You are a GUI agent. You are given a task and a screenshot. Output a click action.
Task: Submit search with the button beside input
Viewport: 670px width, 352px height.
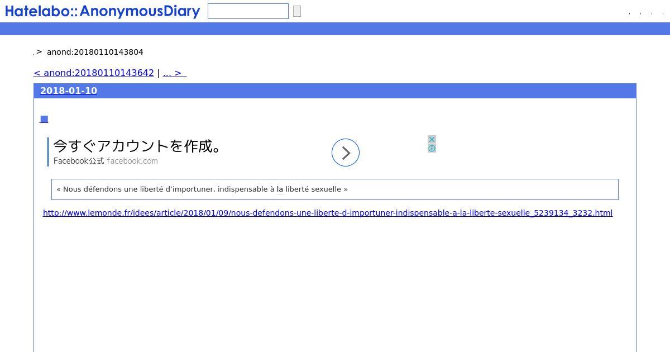(x=297, y=11)
